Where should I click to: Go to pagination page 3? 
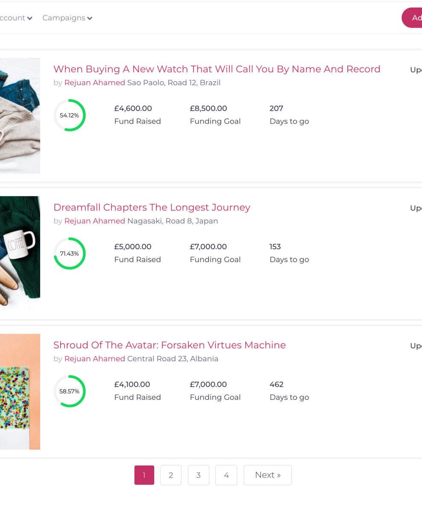pyautogui.click(x=198, y=475)
